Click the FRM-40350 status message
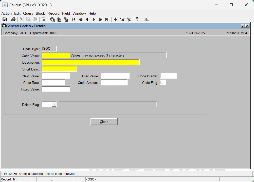Image resolution: width=254 pixels, height=182 pixels. (38, 174)
